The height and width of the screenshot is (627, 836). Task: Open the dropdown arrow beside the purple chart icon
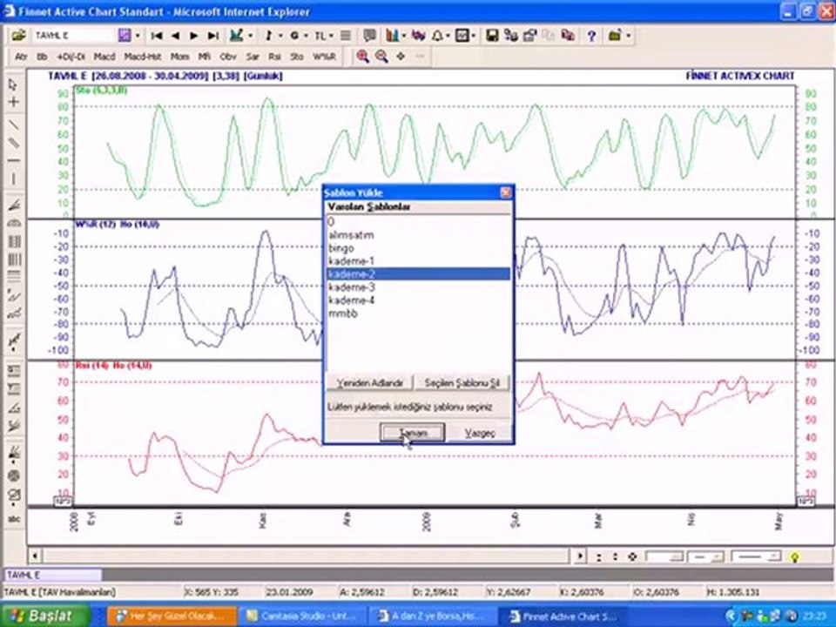point(138,36)
